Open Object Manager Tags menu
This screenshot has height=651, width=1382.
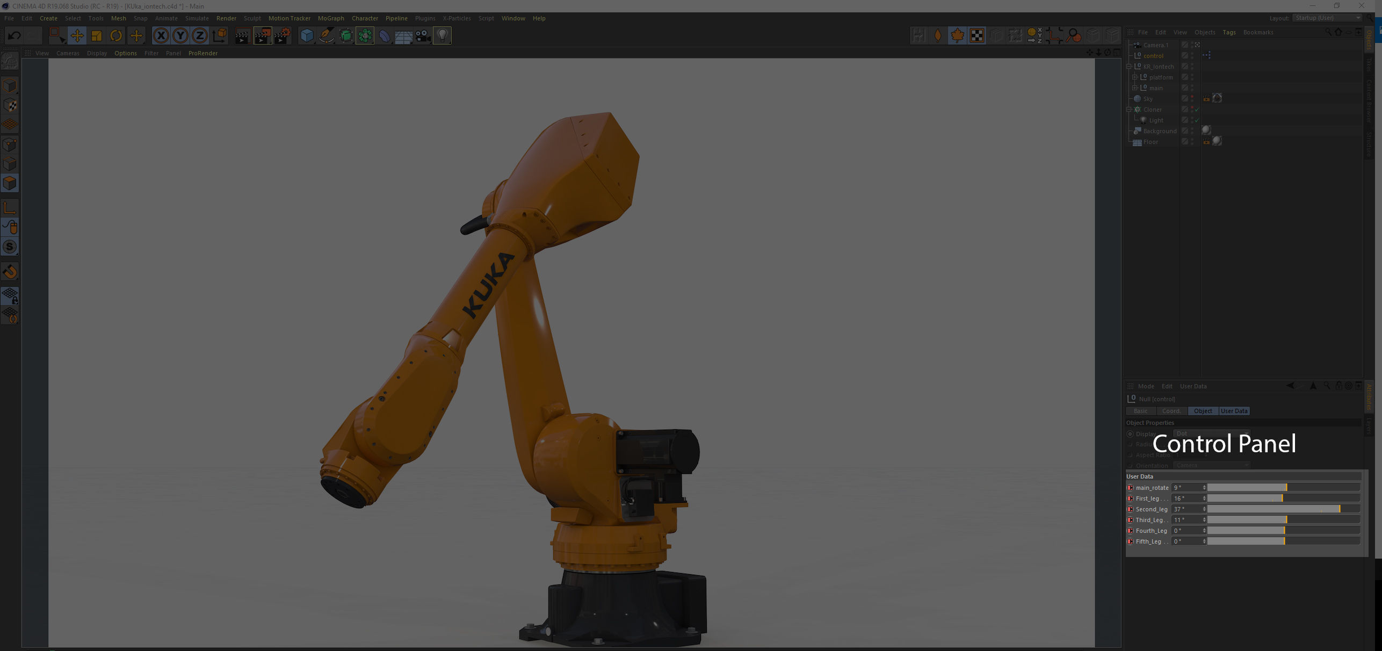click(x=1229, y=32)
